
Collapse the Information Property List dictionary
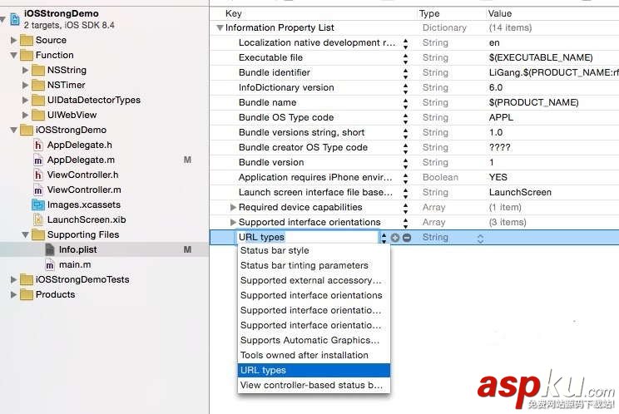pyautogui.click(x=220, y=28)
